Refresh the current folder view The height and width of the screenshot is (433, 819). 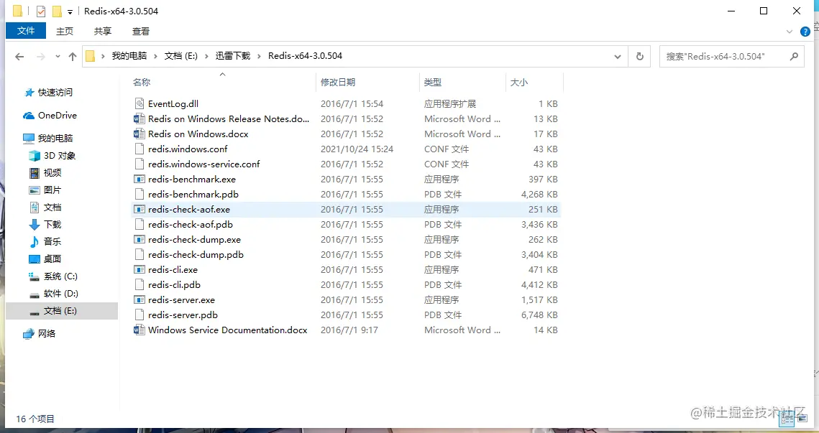point(639,56)
